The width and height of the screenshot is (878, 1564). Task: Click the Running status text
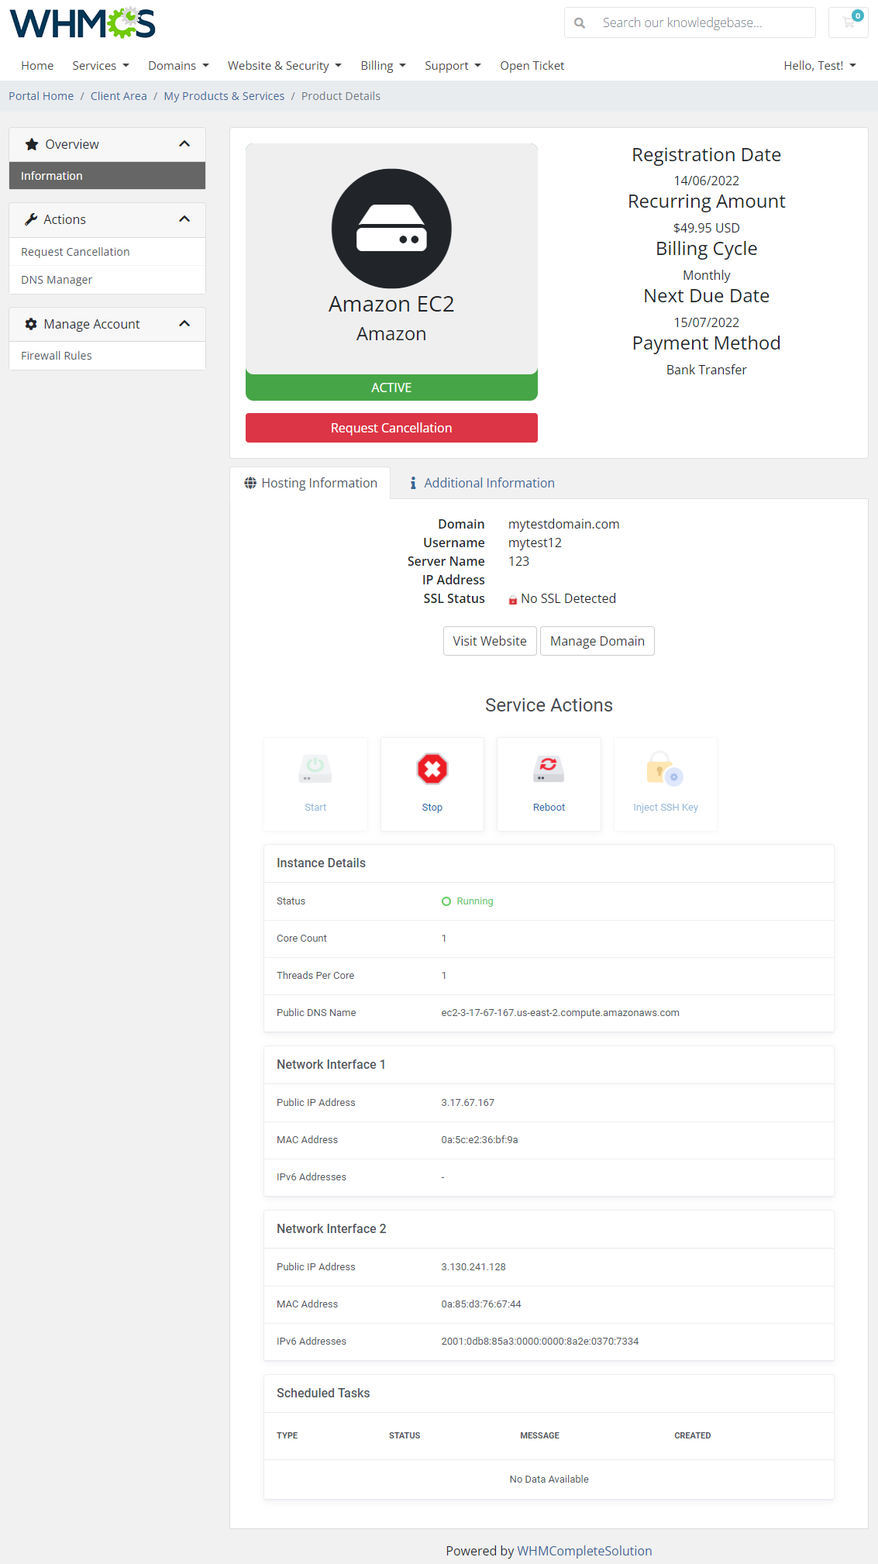pyautogui.click(x=474, y=901)
